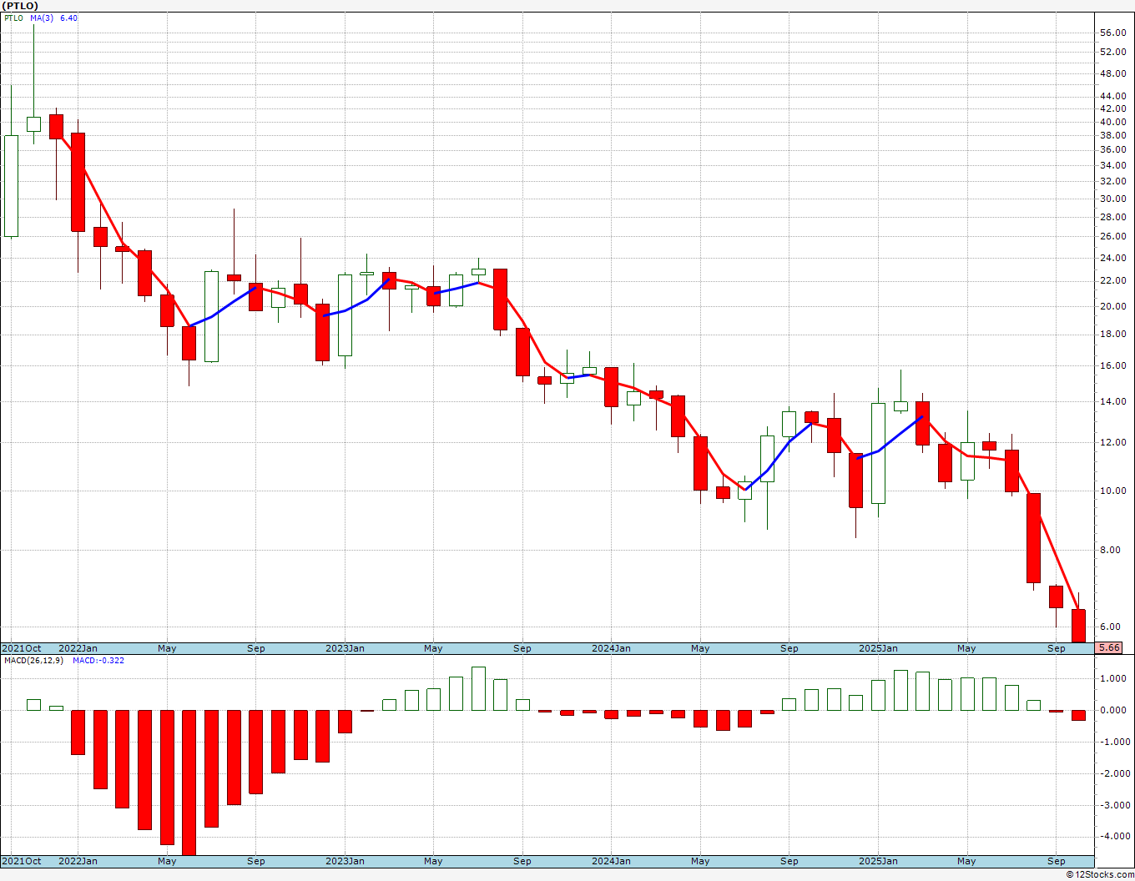Click the 10.00 price axis label

click(x=1112, y=491)
